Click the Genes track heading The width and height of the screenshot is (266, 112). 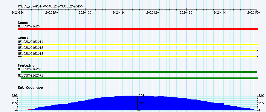coord(23,23)
